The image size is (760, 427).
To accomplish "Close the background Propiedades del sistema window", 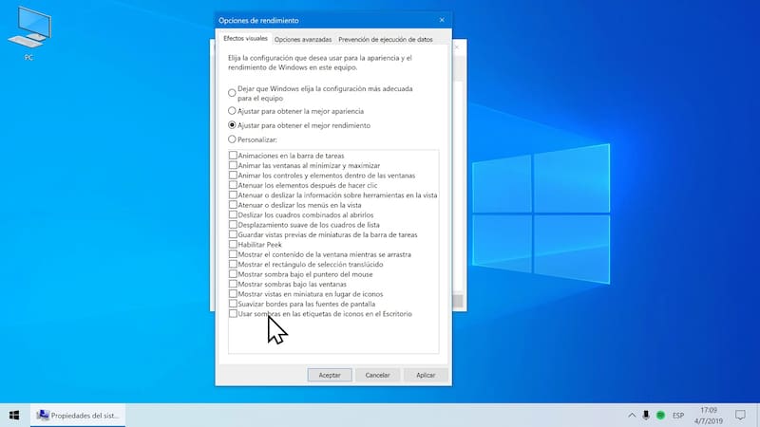I will click(x=457, y=46).
